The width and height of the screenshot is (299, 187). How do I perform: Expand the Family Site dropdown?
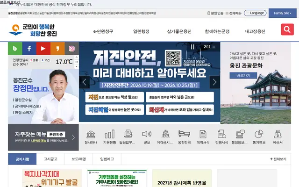283,13
